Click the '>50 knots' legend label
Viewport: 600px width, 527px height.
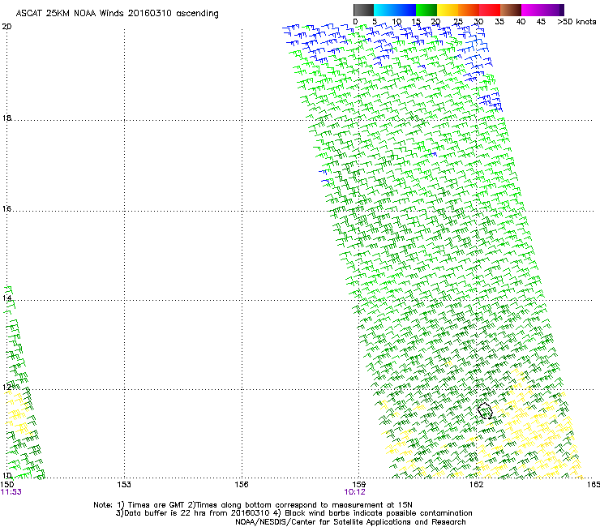tap(576, 22)
